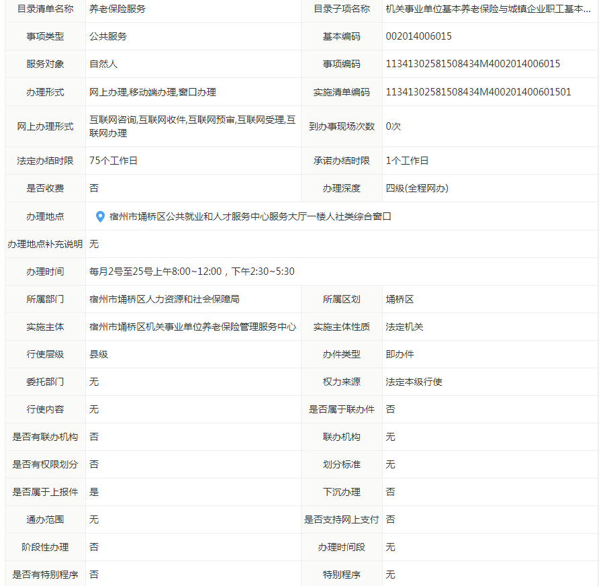The height and width of the screenshot is (586, 605).
Task: Click the 法定本级行使 power source value
Action: pos(414,382)
